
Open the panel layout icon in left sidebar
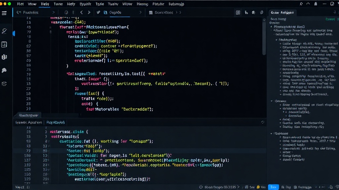(4, 45)
